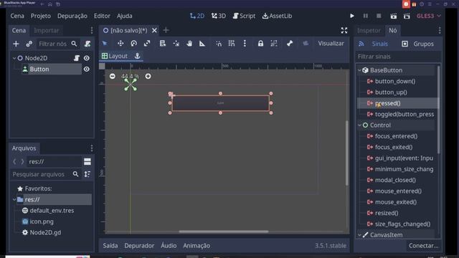Collapse the Node2D tree node
This screenshot has height=258, width=459.
tap(14, 58)
